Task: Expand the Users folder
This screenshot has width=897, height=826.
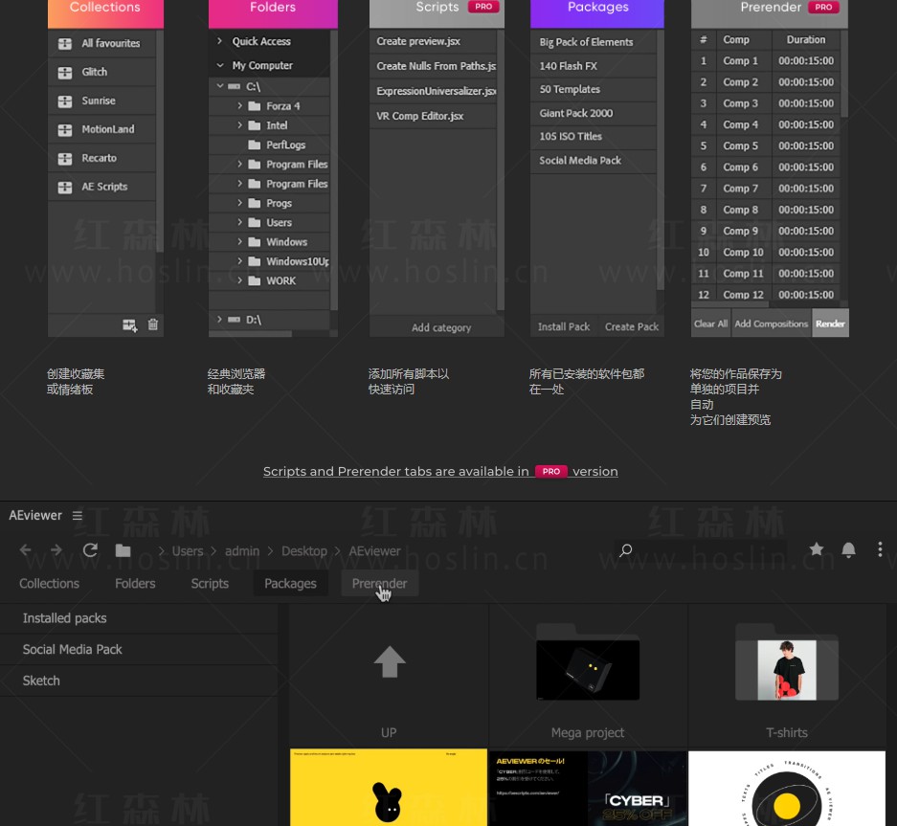Action: (239, 222)
